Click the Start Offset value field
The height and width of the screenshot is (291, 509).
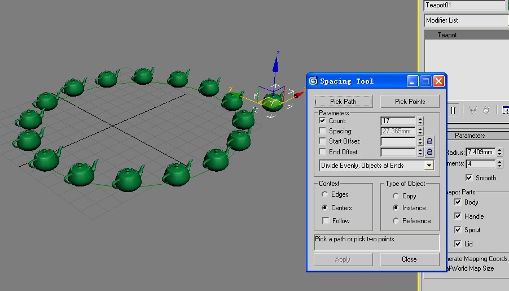point(398,141)
